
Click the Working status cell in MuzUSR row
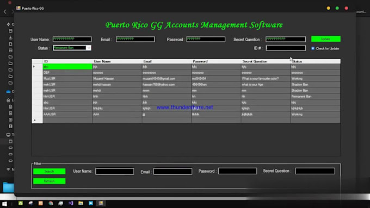pos(316,78)
